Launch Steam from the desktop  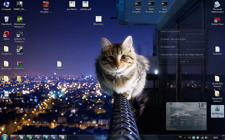[x=20, y=51]
